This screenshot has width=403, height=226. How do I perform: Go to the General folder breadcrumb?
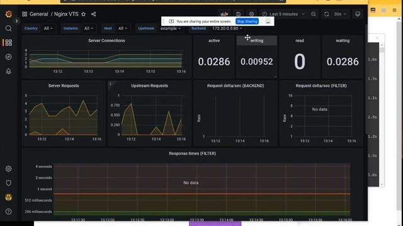[x=38, y=14]
